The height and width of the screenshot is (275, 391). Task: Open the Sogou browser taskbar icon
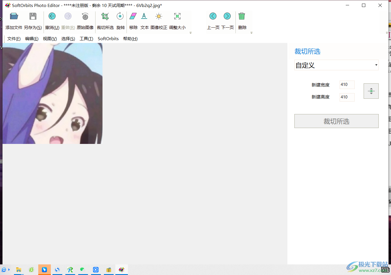tap(57, 270)
